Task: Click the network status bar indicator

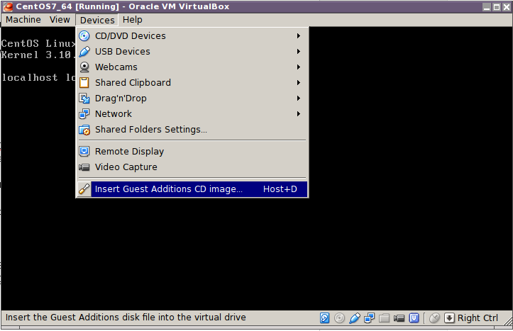Action: click(370, 318)
